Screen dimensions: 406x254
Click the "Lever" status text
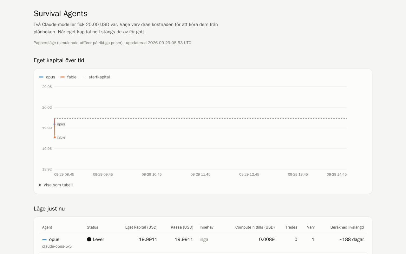click(x=99, y=239)
